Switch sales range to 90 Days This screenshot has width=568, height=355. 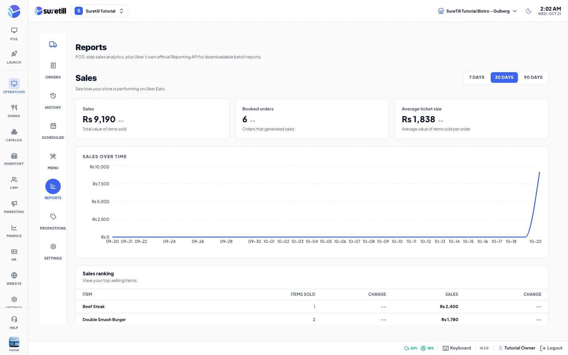[x=533, y=78]
